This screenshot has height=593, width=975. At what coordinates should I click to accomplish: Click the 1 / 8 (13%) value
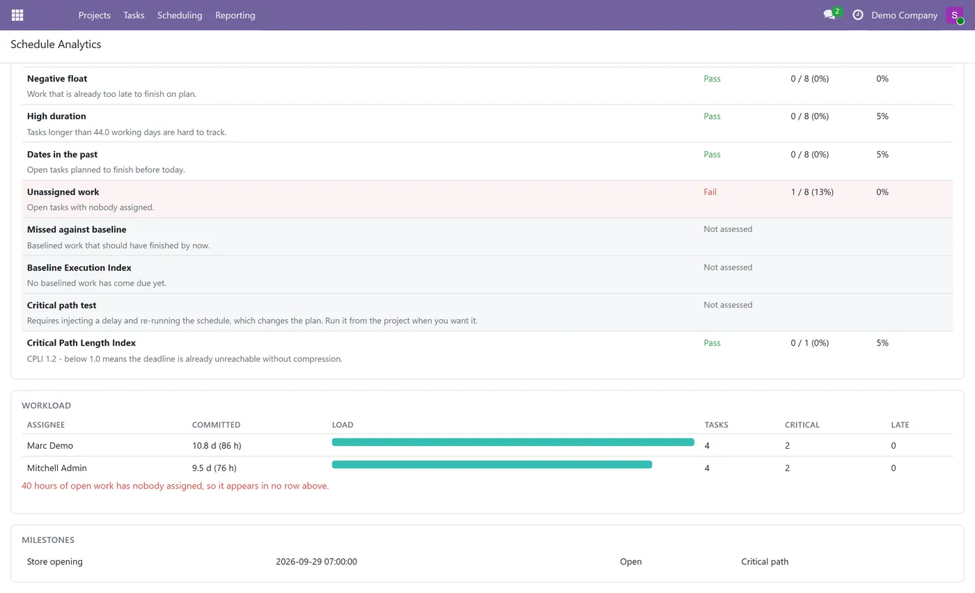pyautogui.click(x=812, y=192)
